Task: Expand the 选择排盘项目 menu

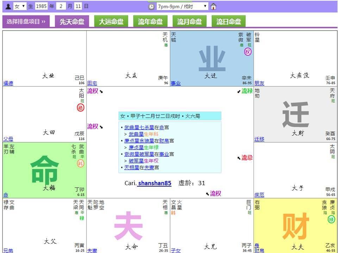Action: pos(26,21)
